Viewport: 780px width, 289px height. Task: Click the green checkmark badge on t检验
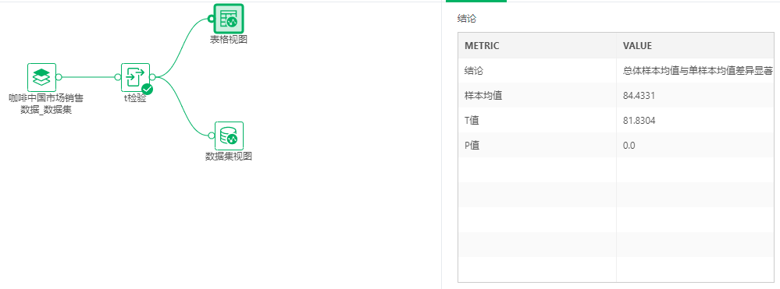147,90
